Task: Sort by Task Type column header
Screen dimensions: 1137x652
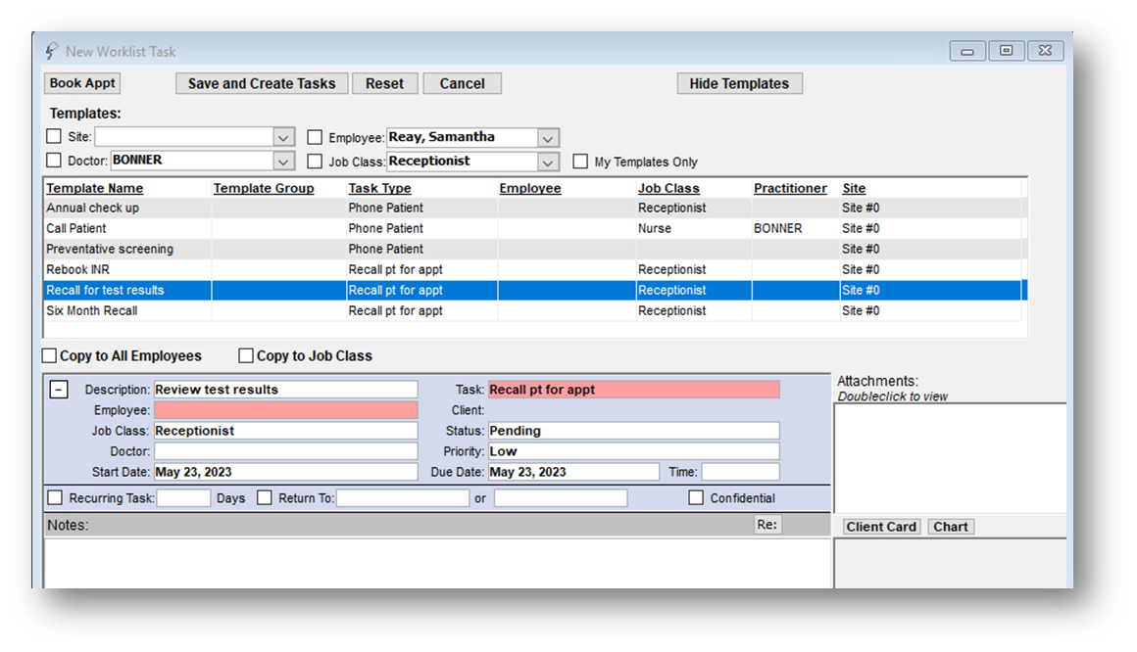Action: pos(380,188)
